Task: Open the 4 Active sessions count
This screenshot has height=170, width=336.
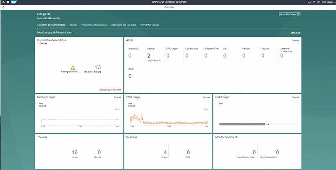Action: 165,152
